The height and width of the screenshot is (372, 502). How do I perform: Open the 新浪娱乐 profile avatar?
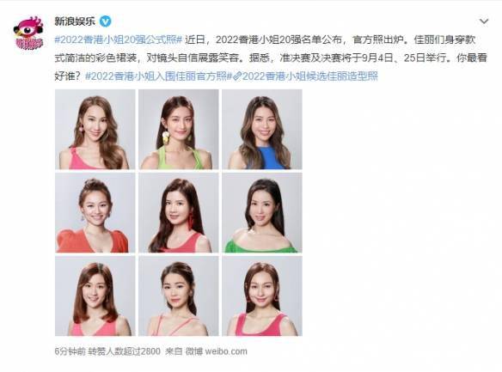(28, 33)
